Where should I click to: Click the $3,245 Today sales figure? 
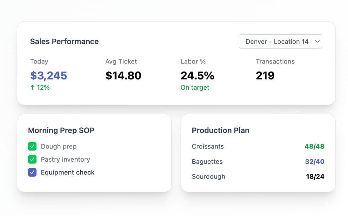point(48,75)
